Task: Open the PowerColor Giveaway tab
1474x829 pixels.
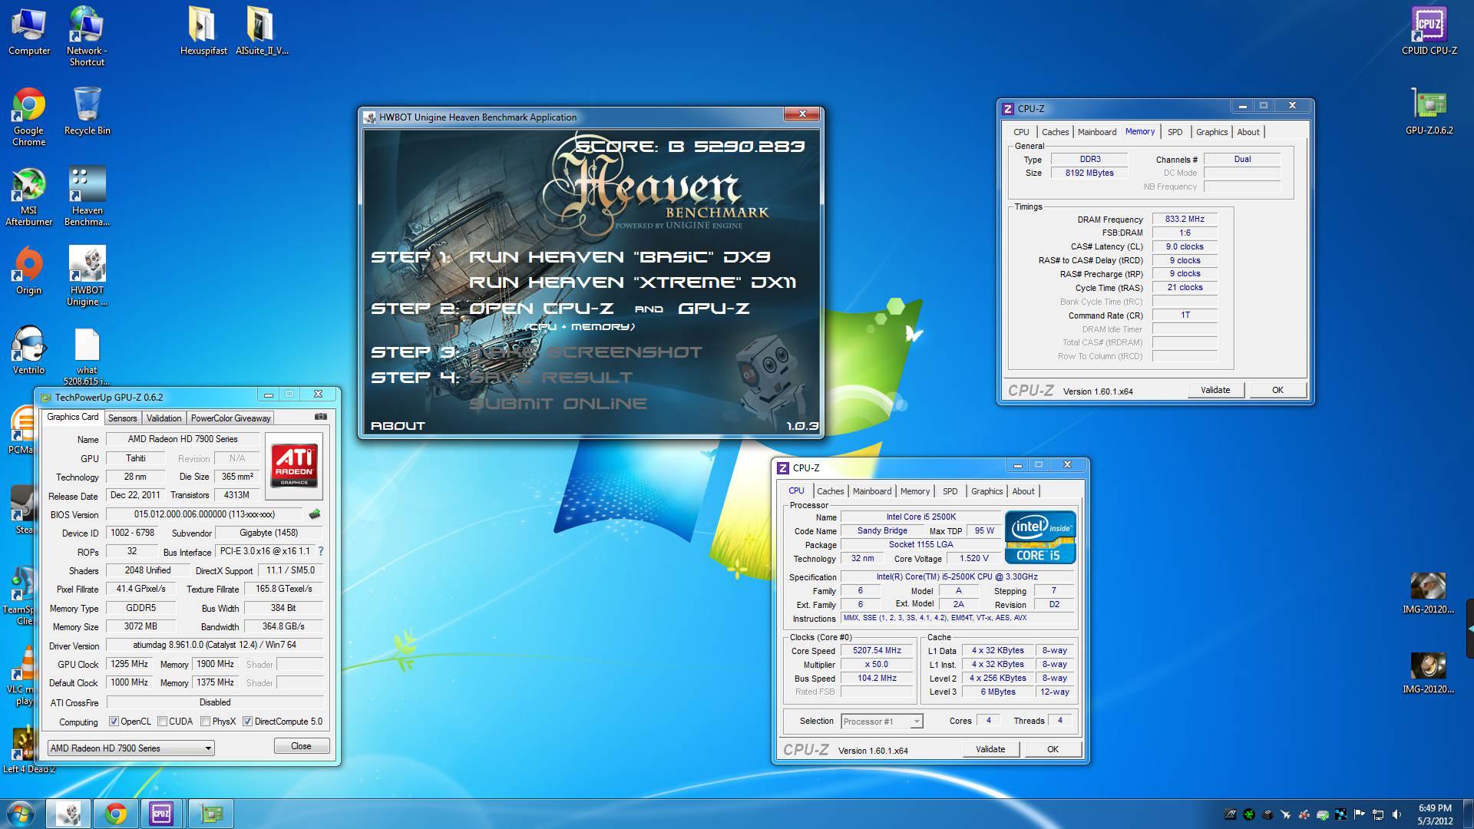Action: click(x=230, y=418)
